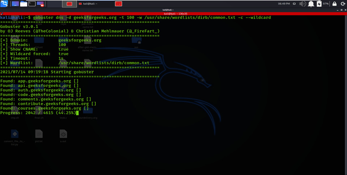Click the 'Progress: 2042 / 4615' status line
Screen dimensions: 347x175
[38, 113]
